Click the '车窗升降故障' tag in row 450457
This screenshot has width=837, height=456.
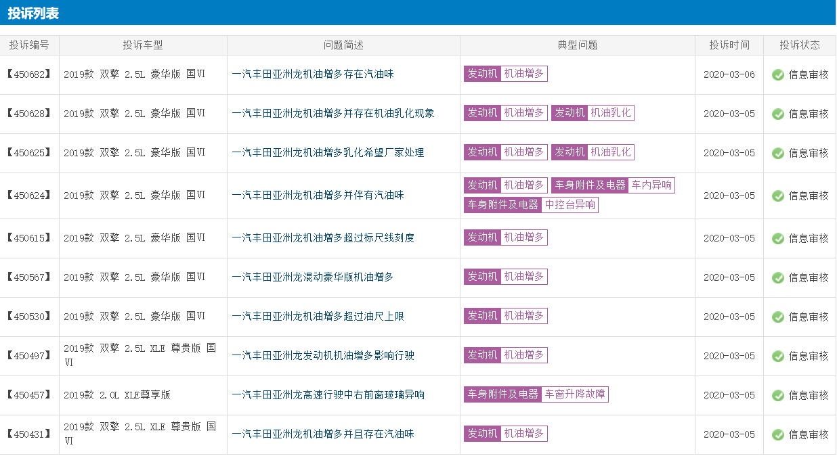click(575, 394)
